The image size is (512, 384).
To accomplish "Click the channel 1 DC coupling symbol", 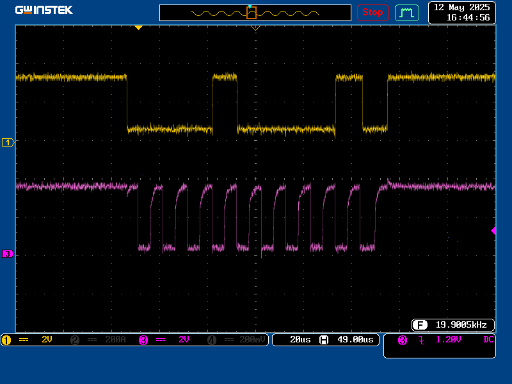I will coord(24,340).
